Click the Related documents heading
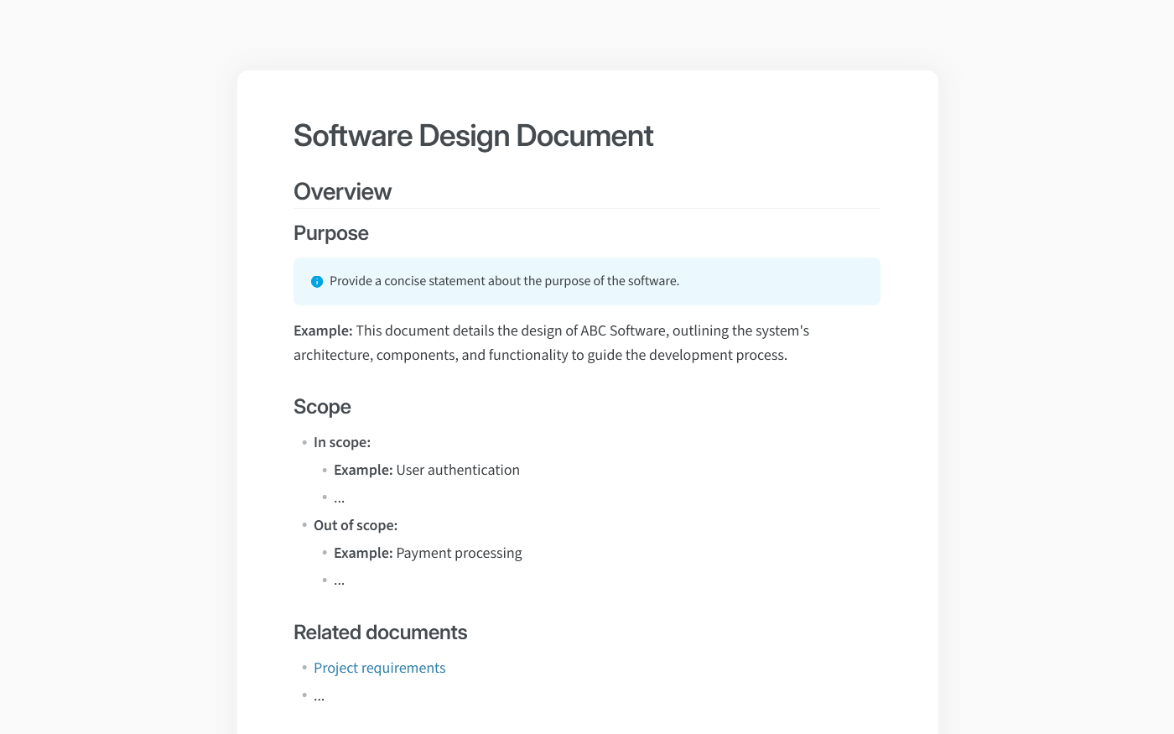 [380, 632]
